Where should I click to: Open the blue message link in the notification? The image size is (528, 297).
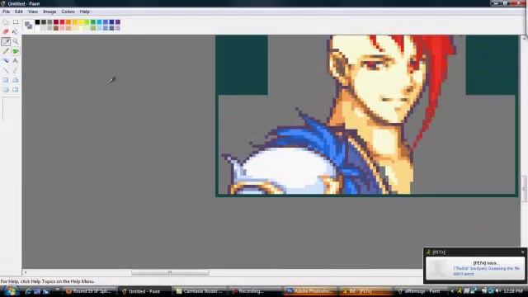click(487, 271)
